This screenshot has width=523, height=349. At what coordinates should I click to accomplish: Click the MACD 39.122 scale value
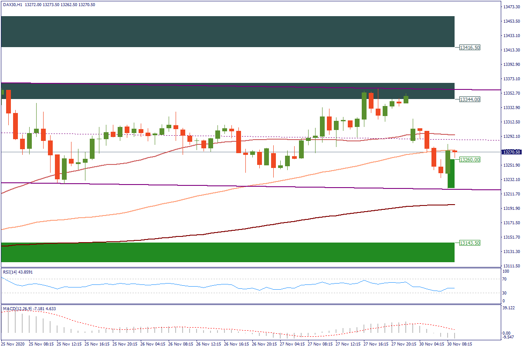coord(508,308)
